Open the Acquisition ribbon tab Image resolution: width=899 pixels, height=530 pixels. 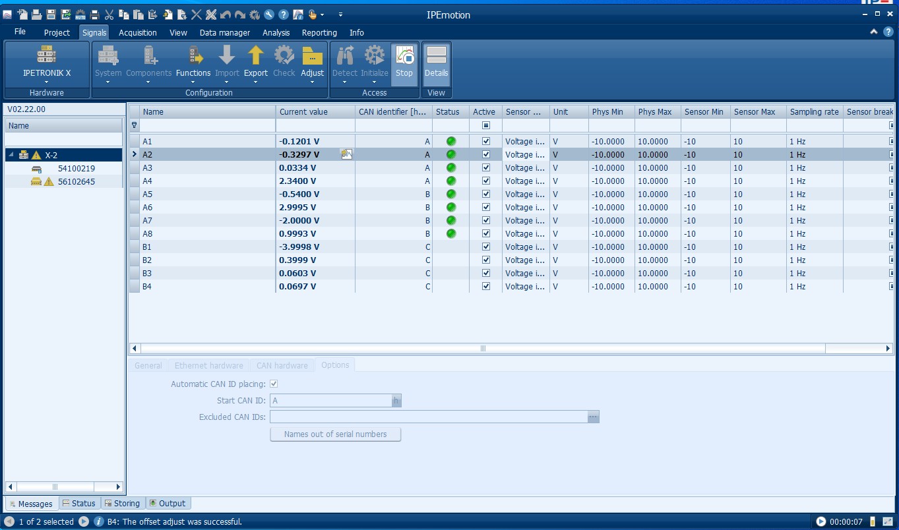click(137, 32)
